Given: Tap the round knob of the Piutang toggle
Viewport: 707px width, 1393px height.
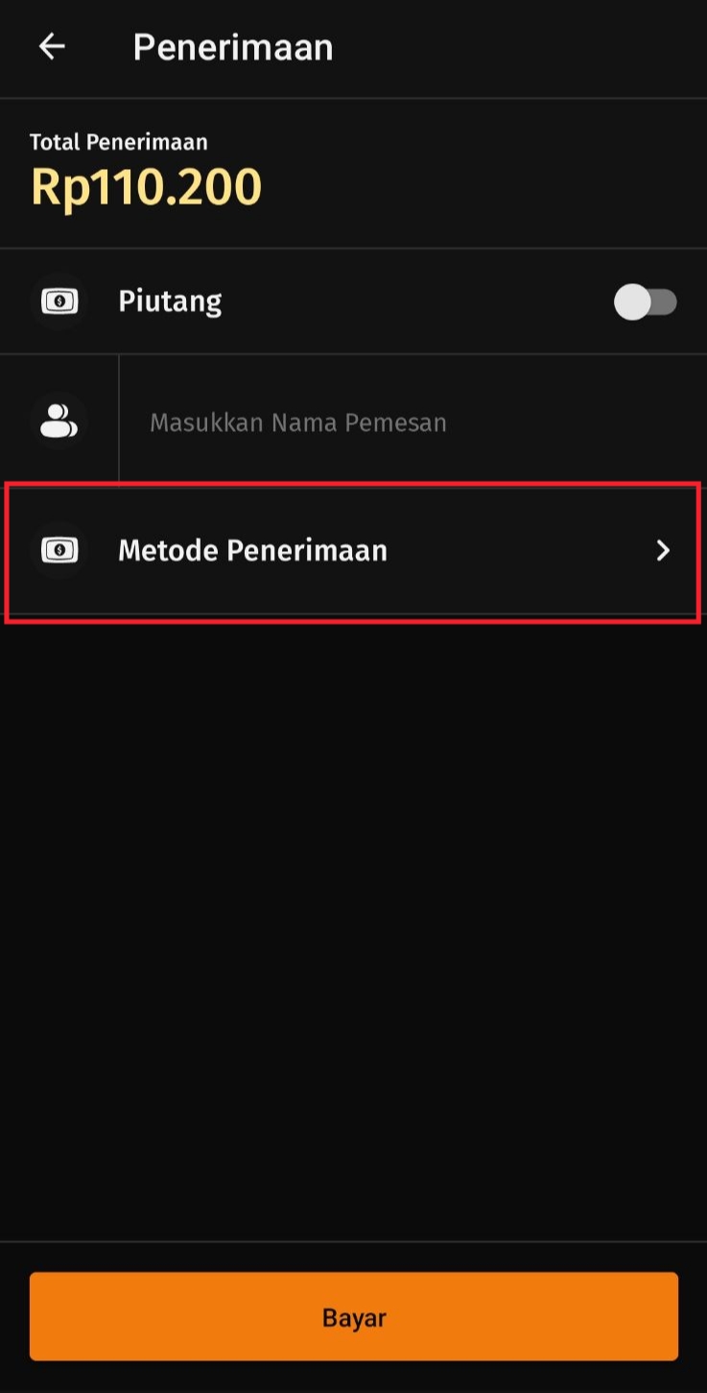Looking at the screenshot, I should (632, 302).
